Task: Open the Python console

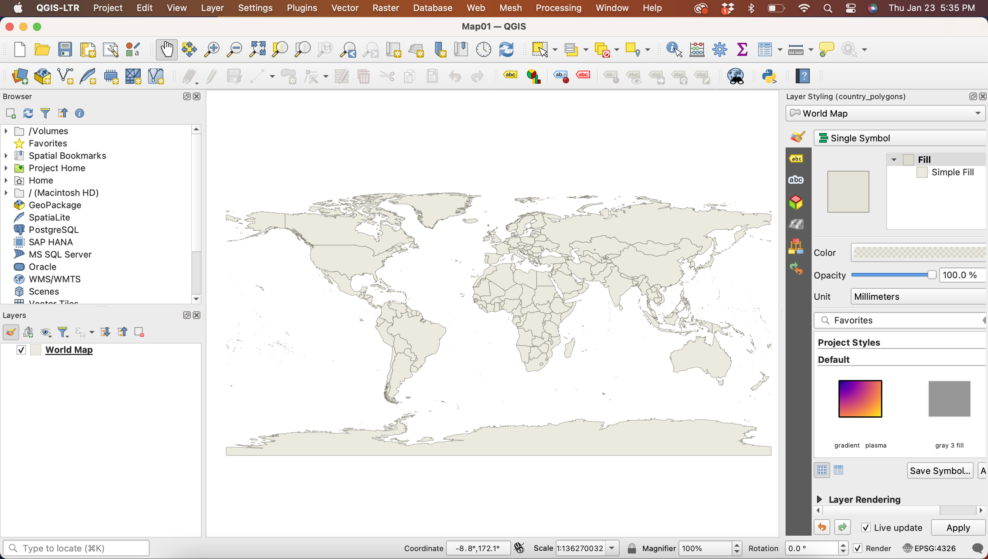Action: (768, 76)
